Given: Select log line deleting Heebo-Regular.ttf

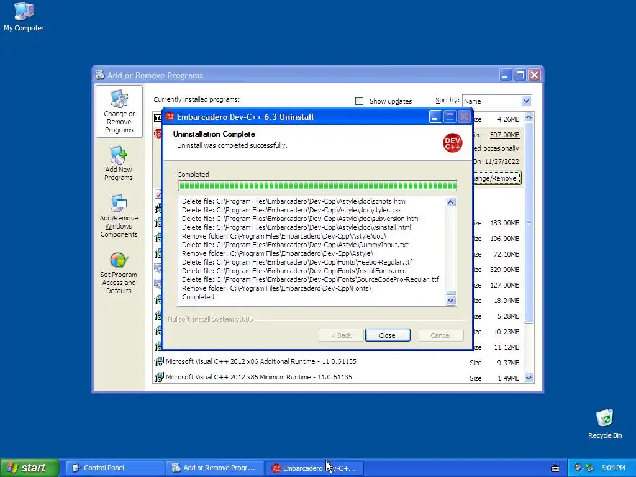Looking at the screenshot, I should [x=297, y=263].
